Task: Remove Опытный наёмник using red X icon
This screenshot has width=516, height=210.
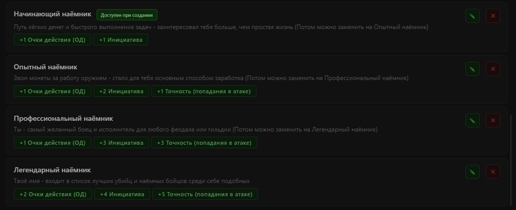Action: (492, 69)
